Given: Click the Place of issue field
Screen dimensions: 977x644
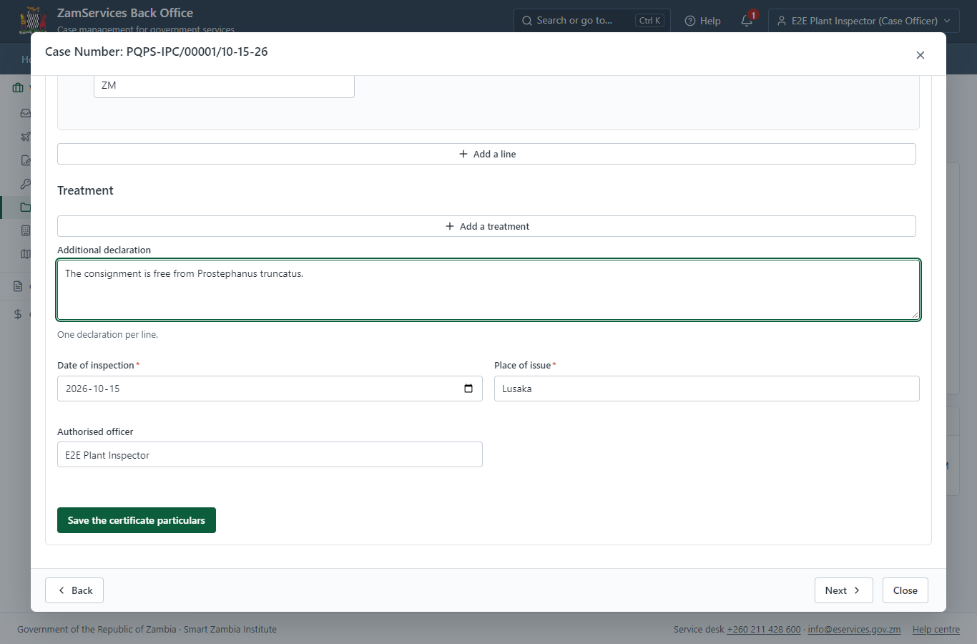Looking at the screenshot, I should tap(707, 389).
